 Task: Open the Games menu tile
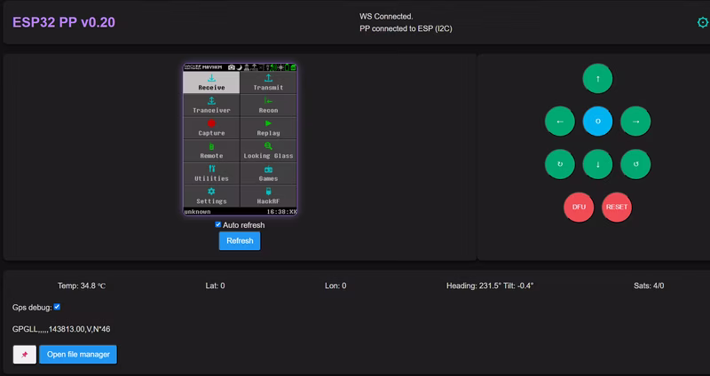[269, 173]
